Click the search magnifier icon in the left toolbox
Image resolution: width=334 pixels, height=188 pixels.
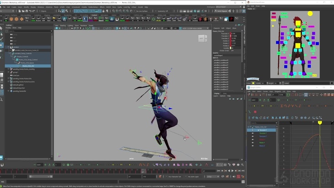coord(1,99)
